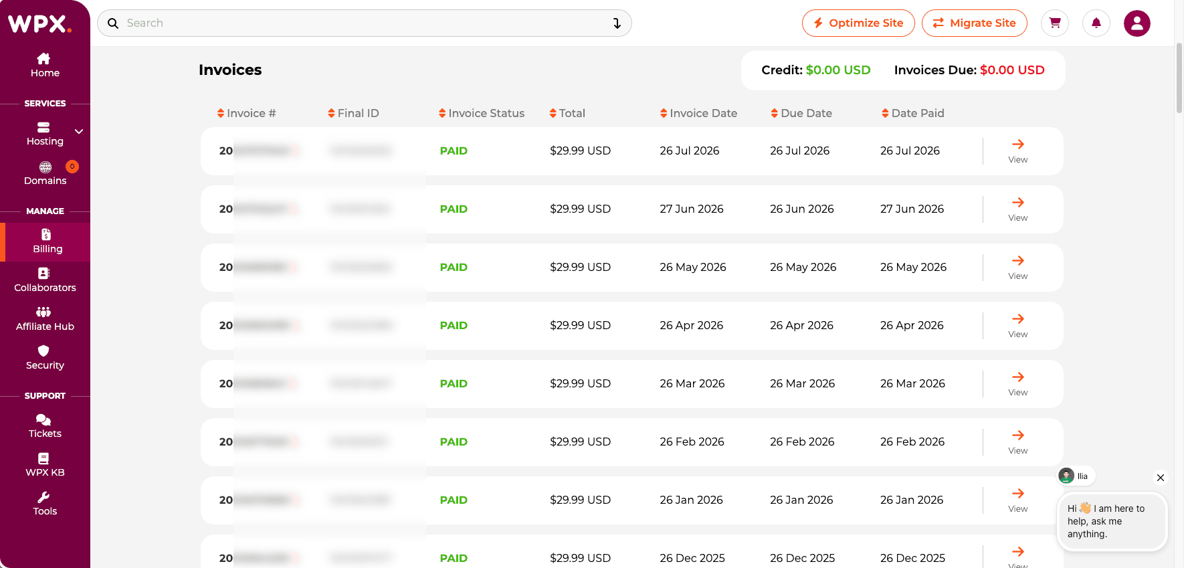View the 26 May 2026 invoice
The image size is (1184, 568).
(x=1018, y=268)
